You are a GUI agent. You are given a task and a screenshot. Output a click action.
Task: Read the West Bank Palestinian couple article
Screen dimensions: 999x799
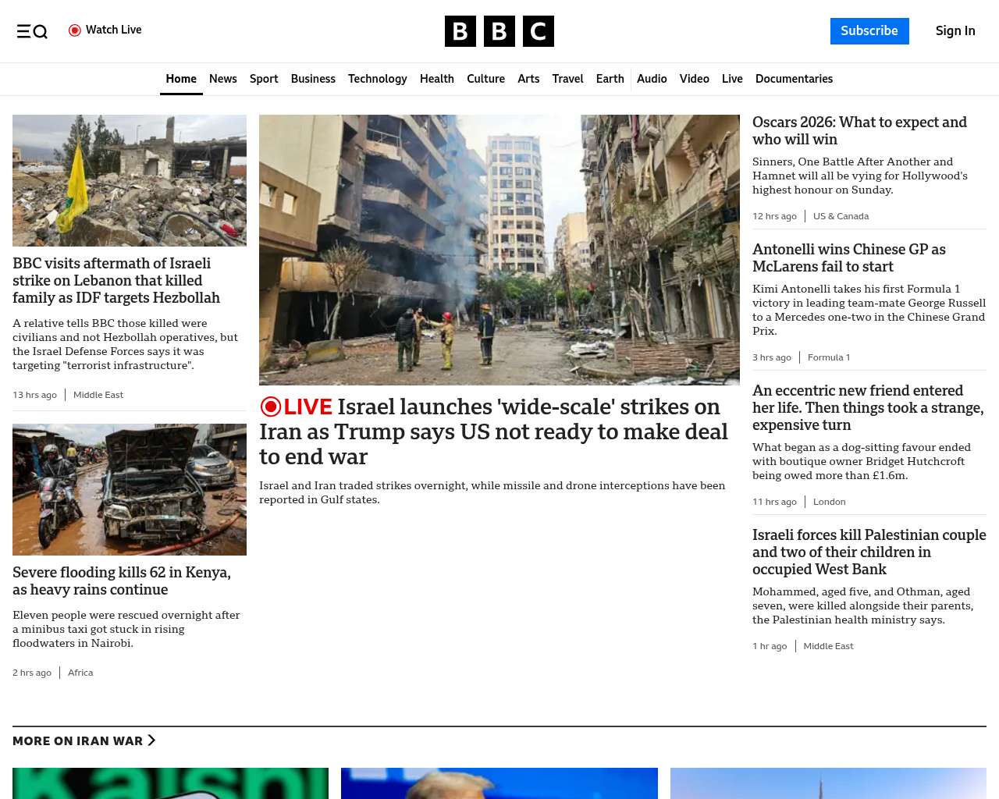point(869,552)
